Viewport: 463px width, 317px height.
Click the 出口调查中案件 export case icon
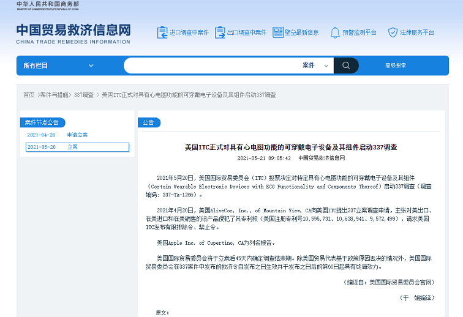pos(220,32)
